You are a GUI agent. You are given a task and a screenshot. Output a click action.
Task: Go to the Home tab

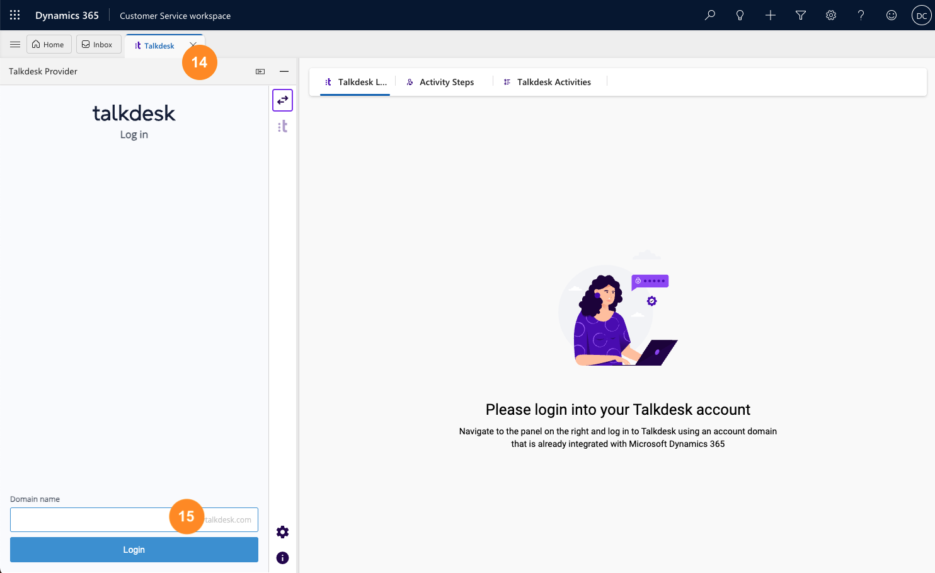(x=49, y=45)
